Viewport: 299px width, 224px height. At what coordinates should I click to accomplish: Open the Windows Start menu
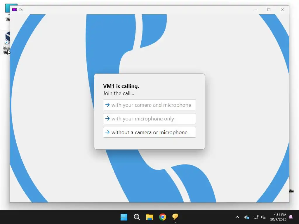click(x=124, y=217)
